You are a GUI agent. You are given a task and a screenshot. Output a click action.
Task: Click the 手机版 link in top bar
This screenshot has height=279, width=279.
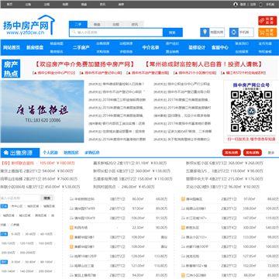tap(270, 4)
